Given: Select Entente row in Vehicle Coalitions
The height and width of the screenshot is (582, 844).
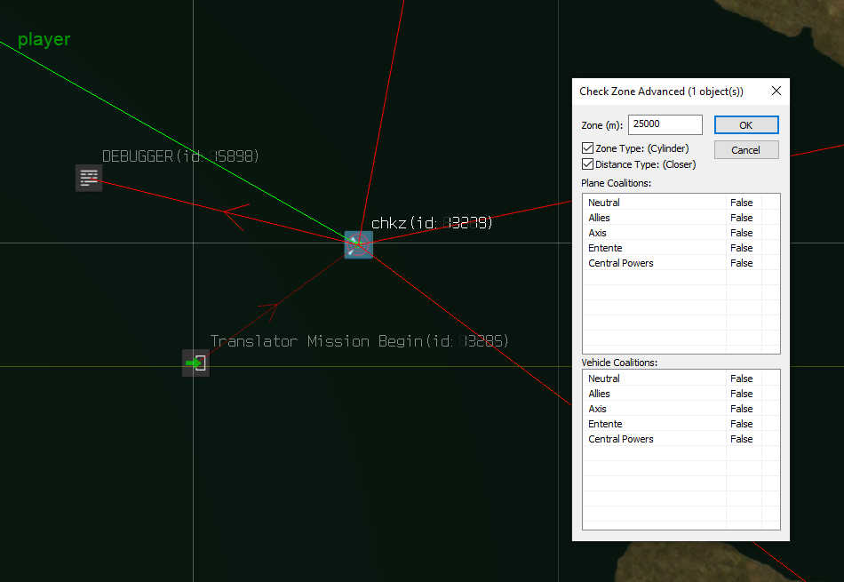Looking at the screenshot, I should tap(681, 424).
